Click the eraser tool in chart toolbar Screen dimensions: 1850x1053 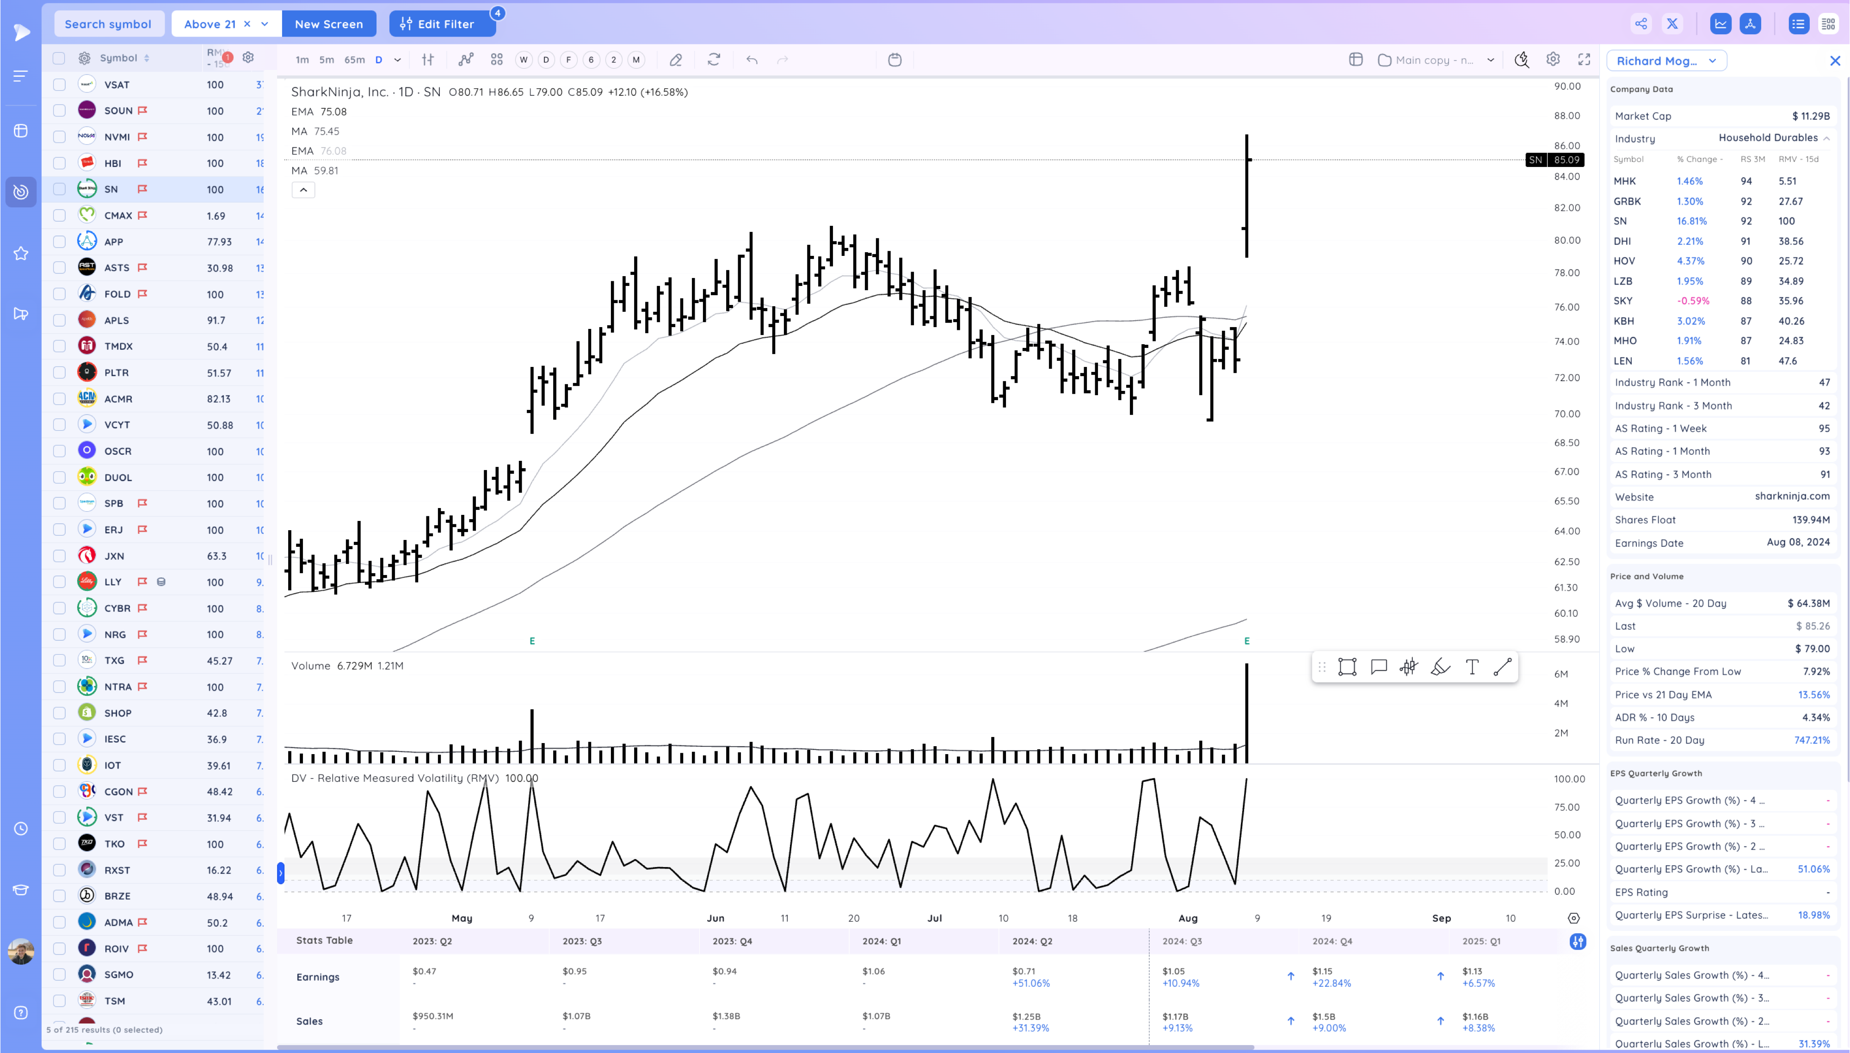[x=675, y=60]
